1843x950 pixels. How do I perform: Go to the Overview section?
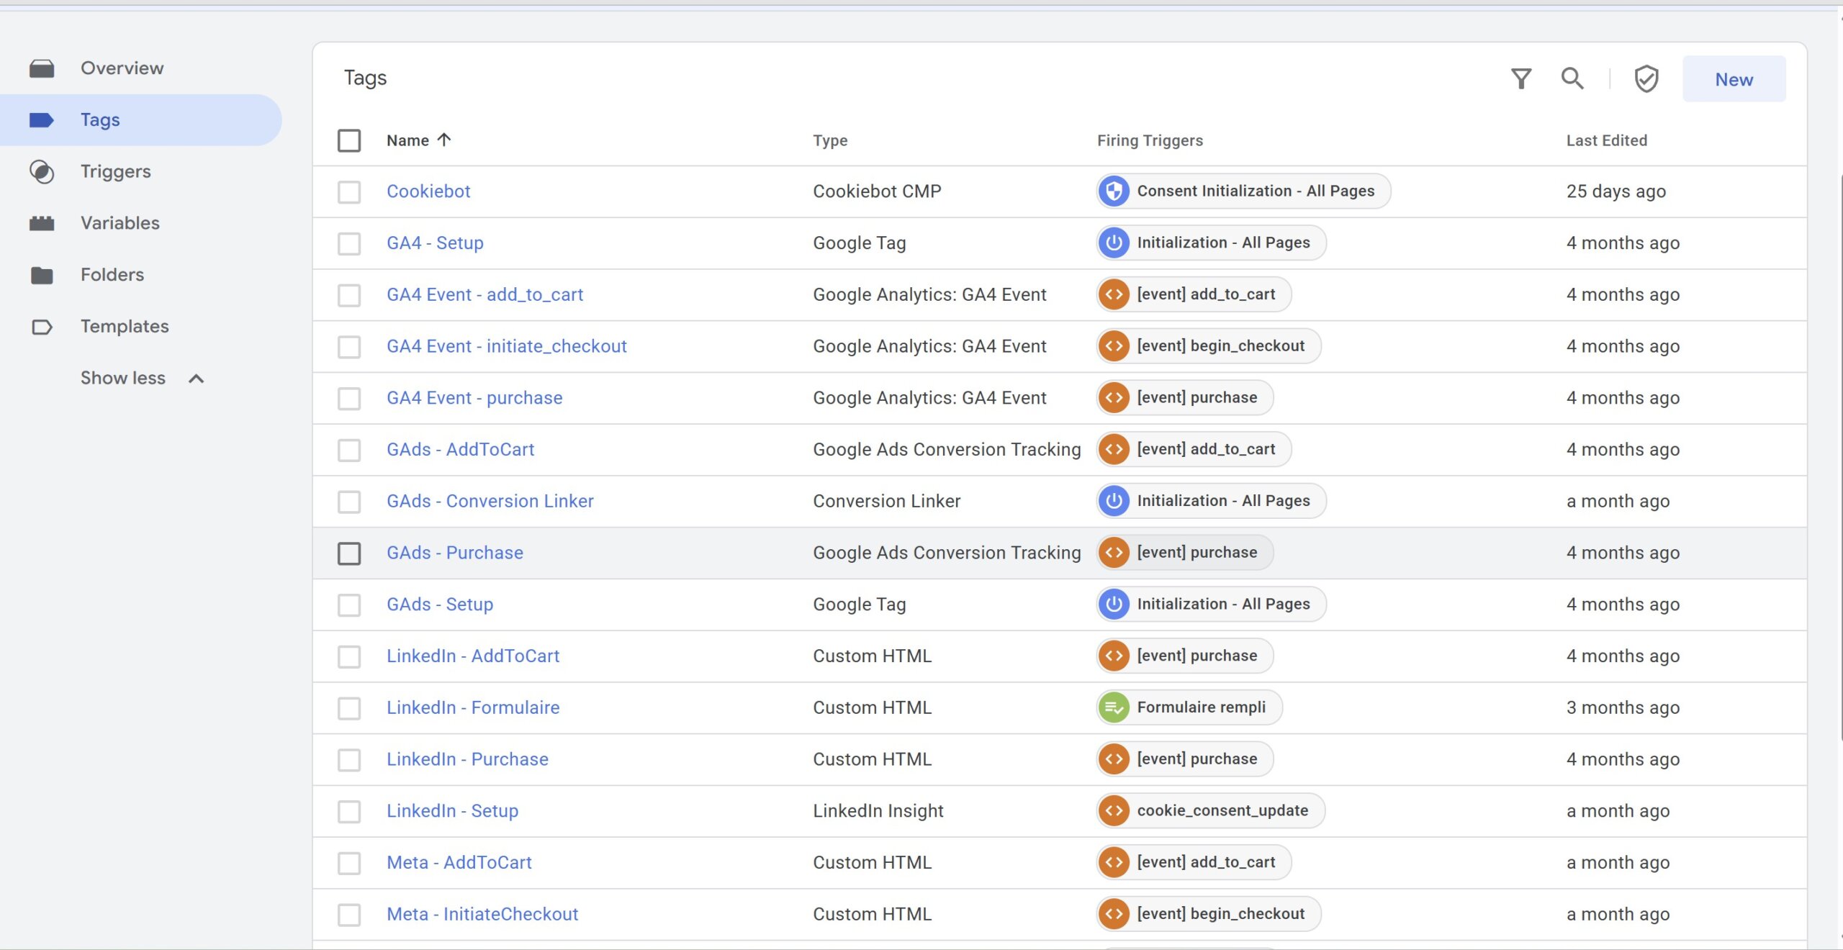coord(122,68)
